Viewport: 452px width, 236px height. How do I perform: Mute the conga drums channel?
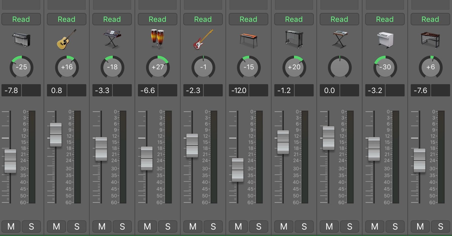click(147, 226)
